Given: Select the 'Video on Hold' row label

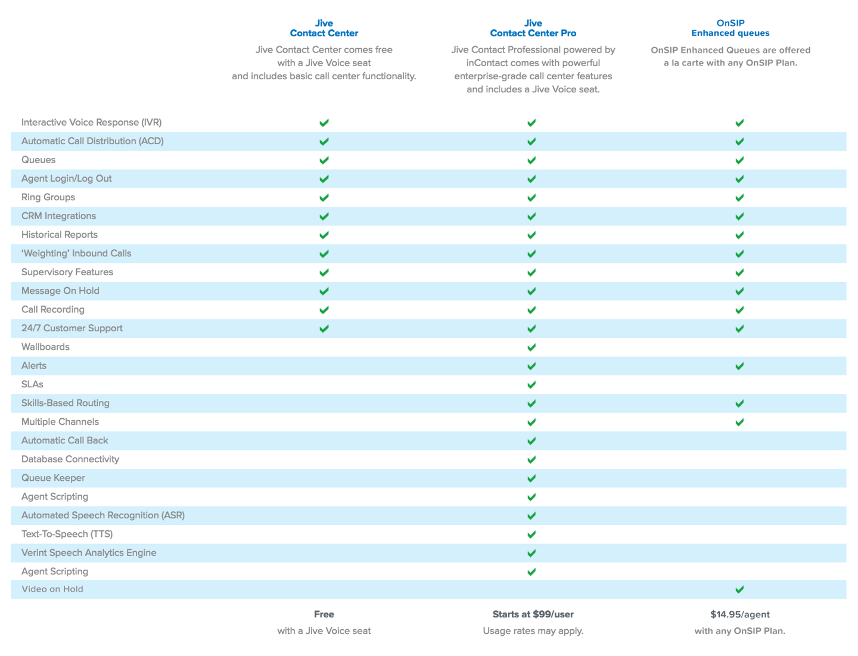Looking at the screenshot, I should pos(52,589).
